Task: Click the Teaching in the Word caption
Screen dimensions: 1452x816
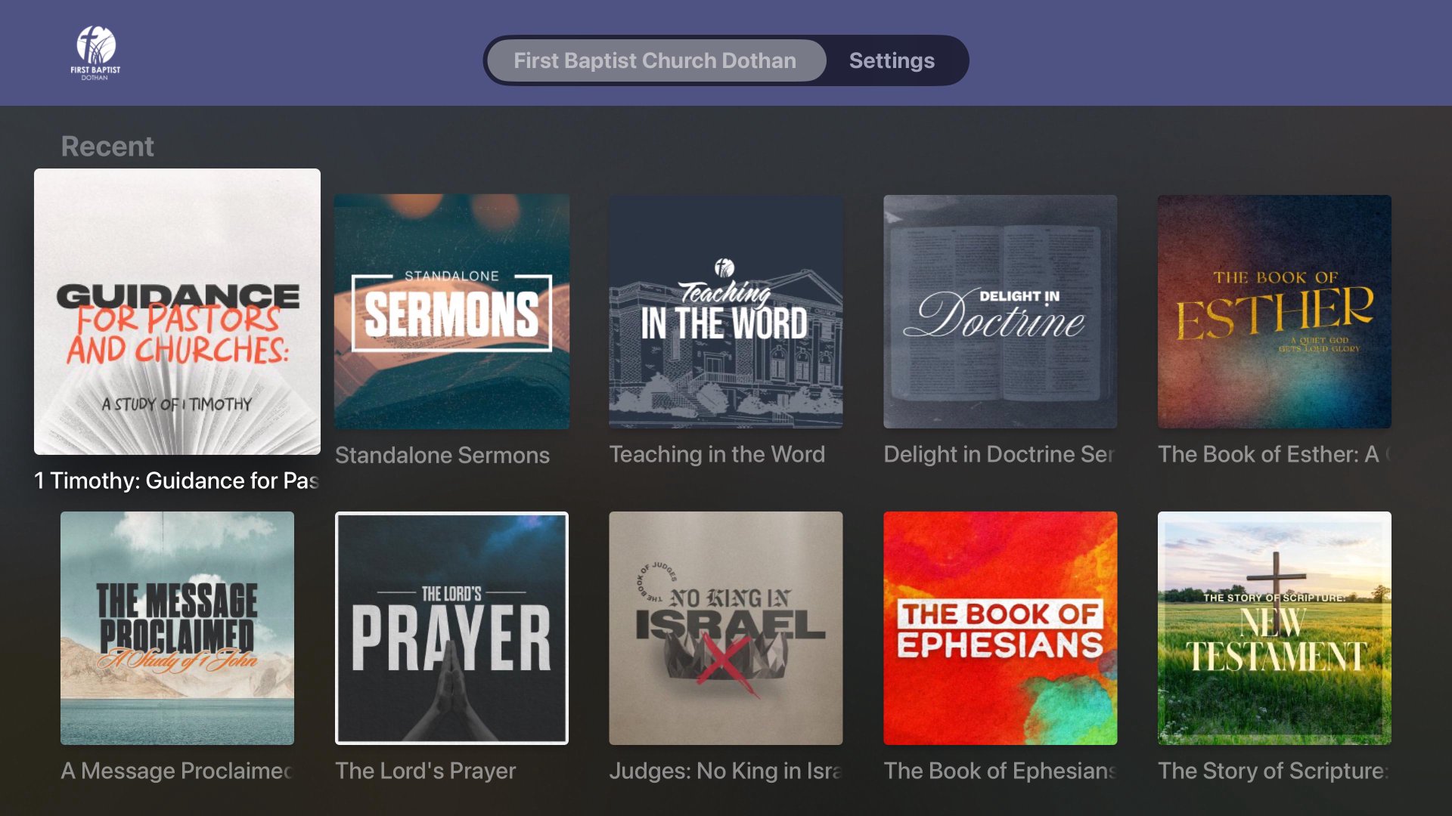Action: coord(717,454)
